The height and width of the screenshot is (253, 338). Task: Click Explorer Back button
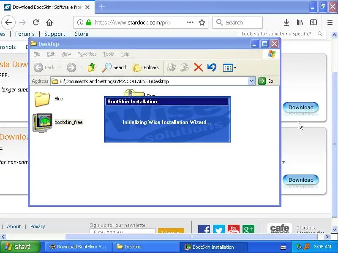click(x=44, y=67)
